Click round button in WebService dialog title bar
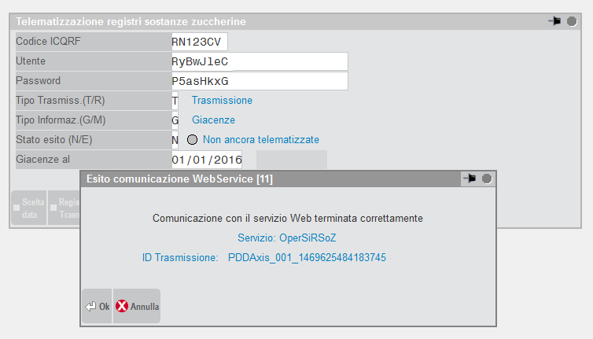The image size is (593, 339). [x=487, y=179]
